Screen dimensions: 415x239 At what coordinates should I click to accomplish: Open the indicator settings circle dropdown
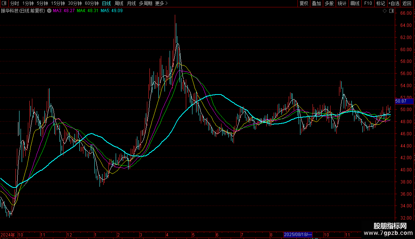[49, 11]
